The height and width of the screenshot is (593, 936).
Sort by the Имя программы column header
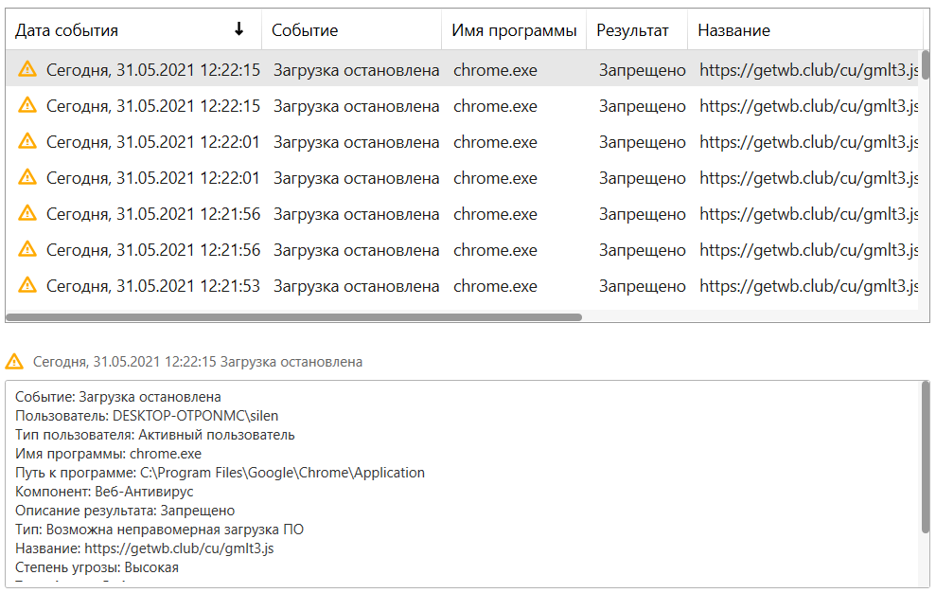514,30
